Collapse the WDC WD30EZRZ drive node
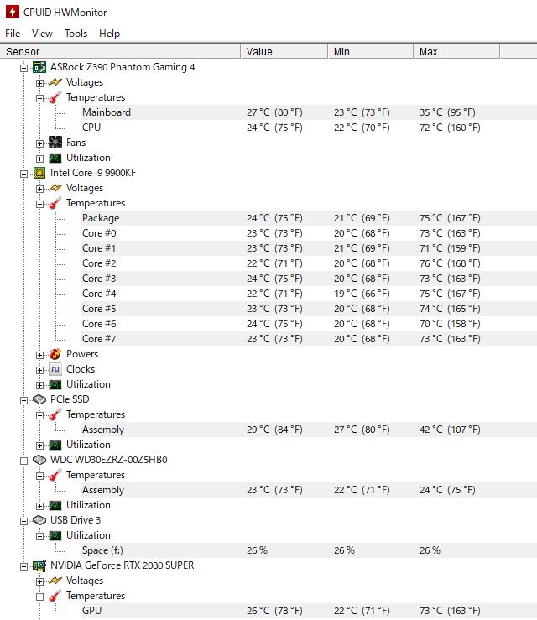Image resolution: width=537 pixels, height=620 pixels. point(24,461)
